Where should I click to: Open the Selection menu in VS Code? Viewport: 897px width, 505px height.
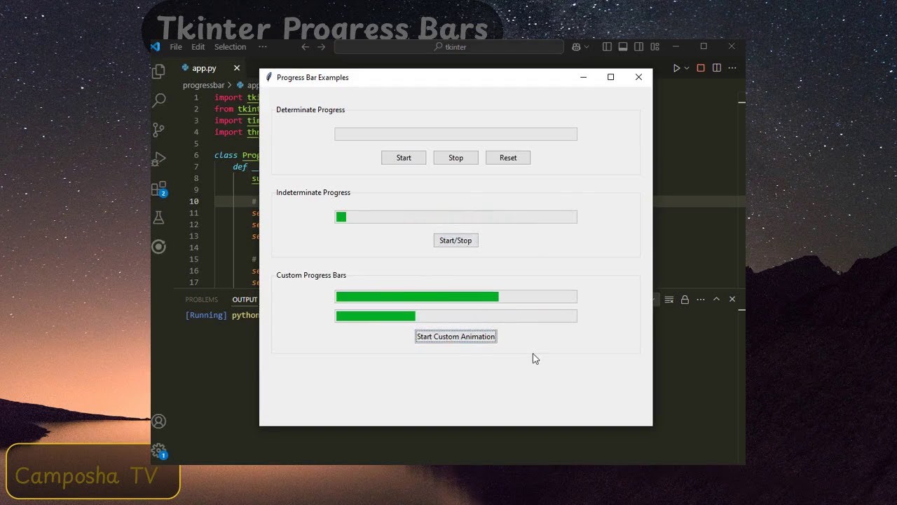pyautogui.click(x=230, y=47)
